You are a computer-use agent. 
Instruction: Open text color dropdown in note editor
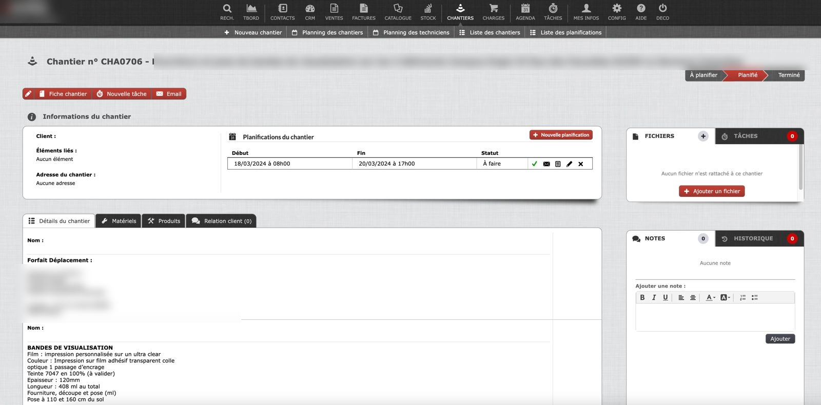710,297
